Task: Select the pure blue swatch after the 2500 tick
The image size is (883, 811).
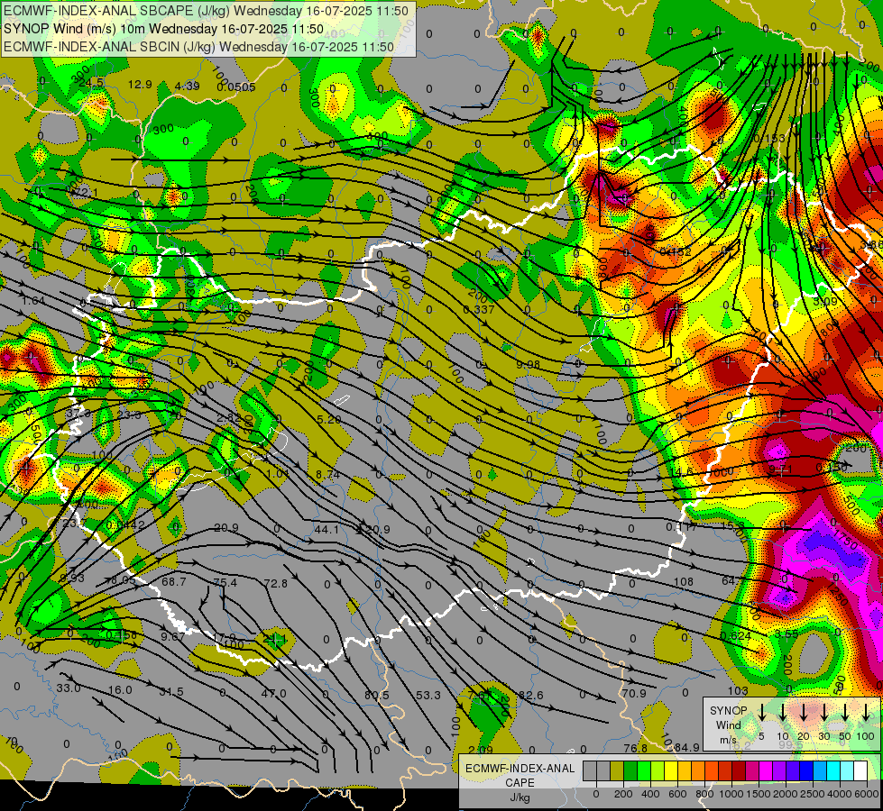Action: 805,770
